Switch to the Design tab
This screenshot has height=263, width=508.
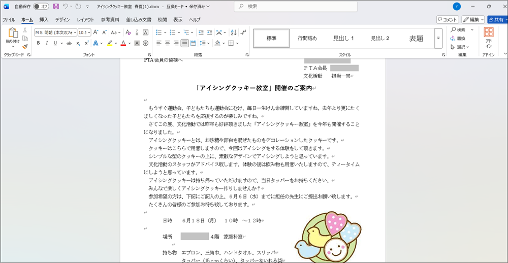tap(62, 19)
